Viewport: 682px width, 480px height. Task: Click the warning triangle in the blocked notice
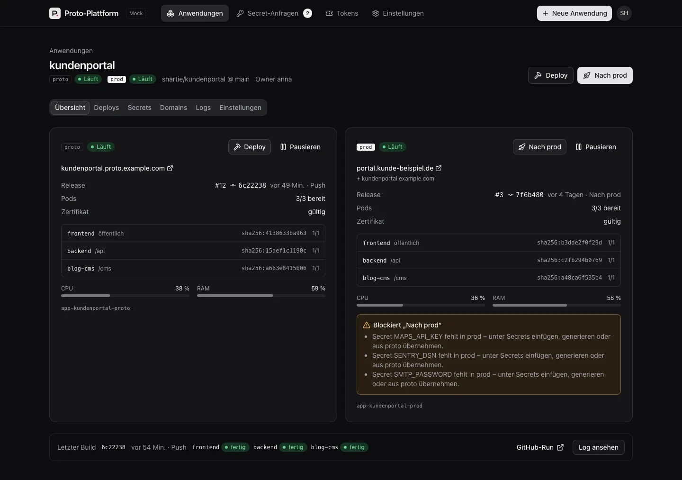[x=366, y=325]
